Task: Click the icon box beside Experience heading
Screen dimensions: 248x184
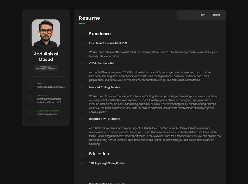Action: [x=83, y=34]
